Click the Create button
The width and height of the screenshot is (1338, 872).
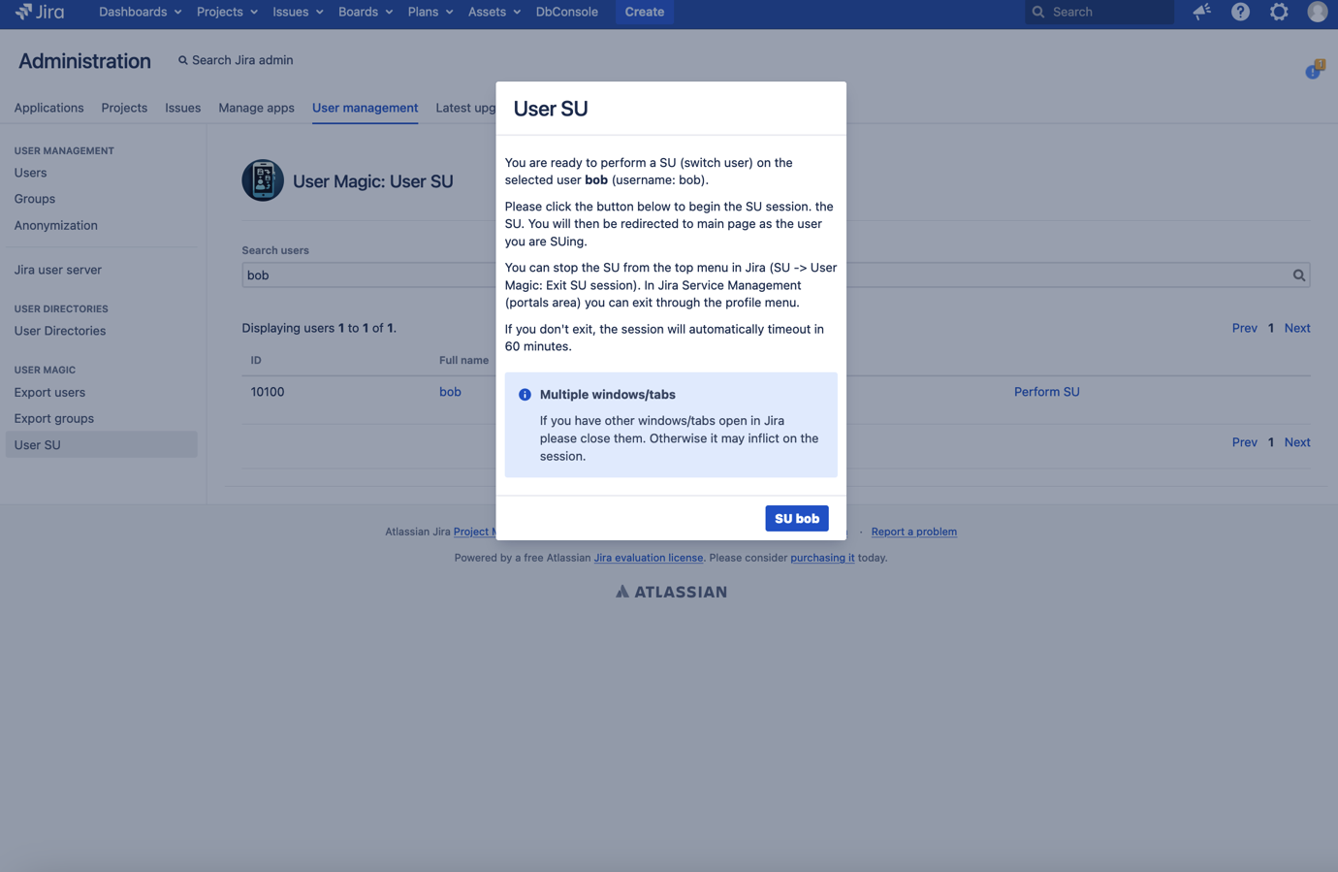[x=645, y=12]
